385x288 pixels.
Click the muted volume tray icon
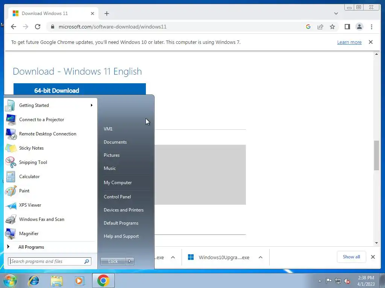(347, 281)
